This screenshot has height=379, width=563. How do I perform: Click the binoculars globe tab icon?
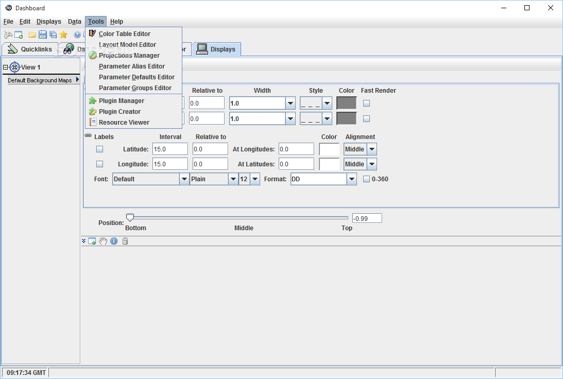69,49
